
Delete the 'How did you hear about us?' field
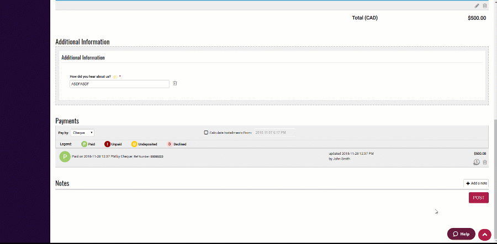pos(175,83)
